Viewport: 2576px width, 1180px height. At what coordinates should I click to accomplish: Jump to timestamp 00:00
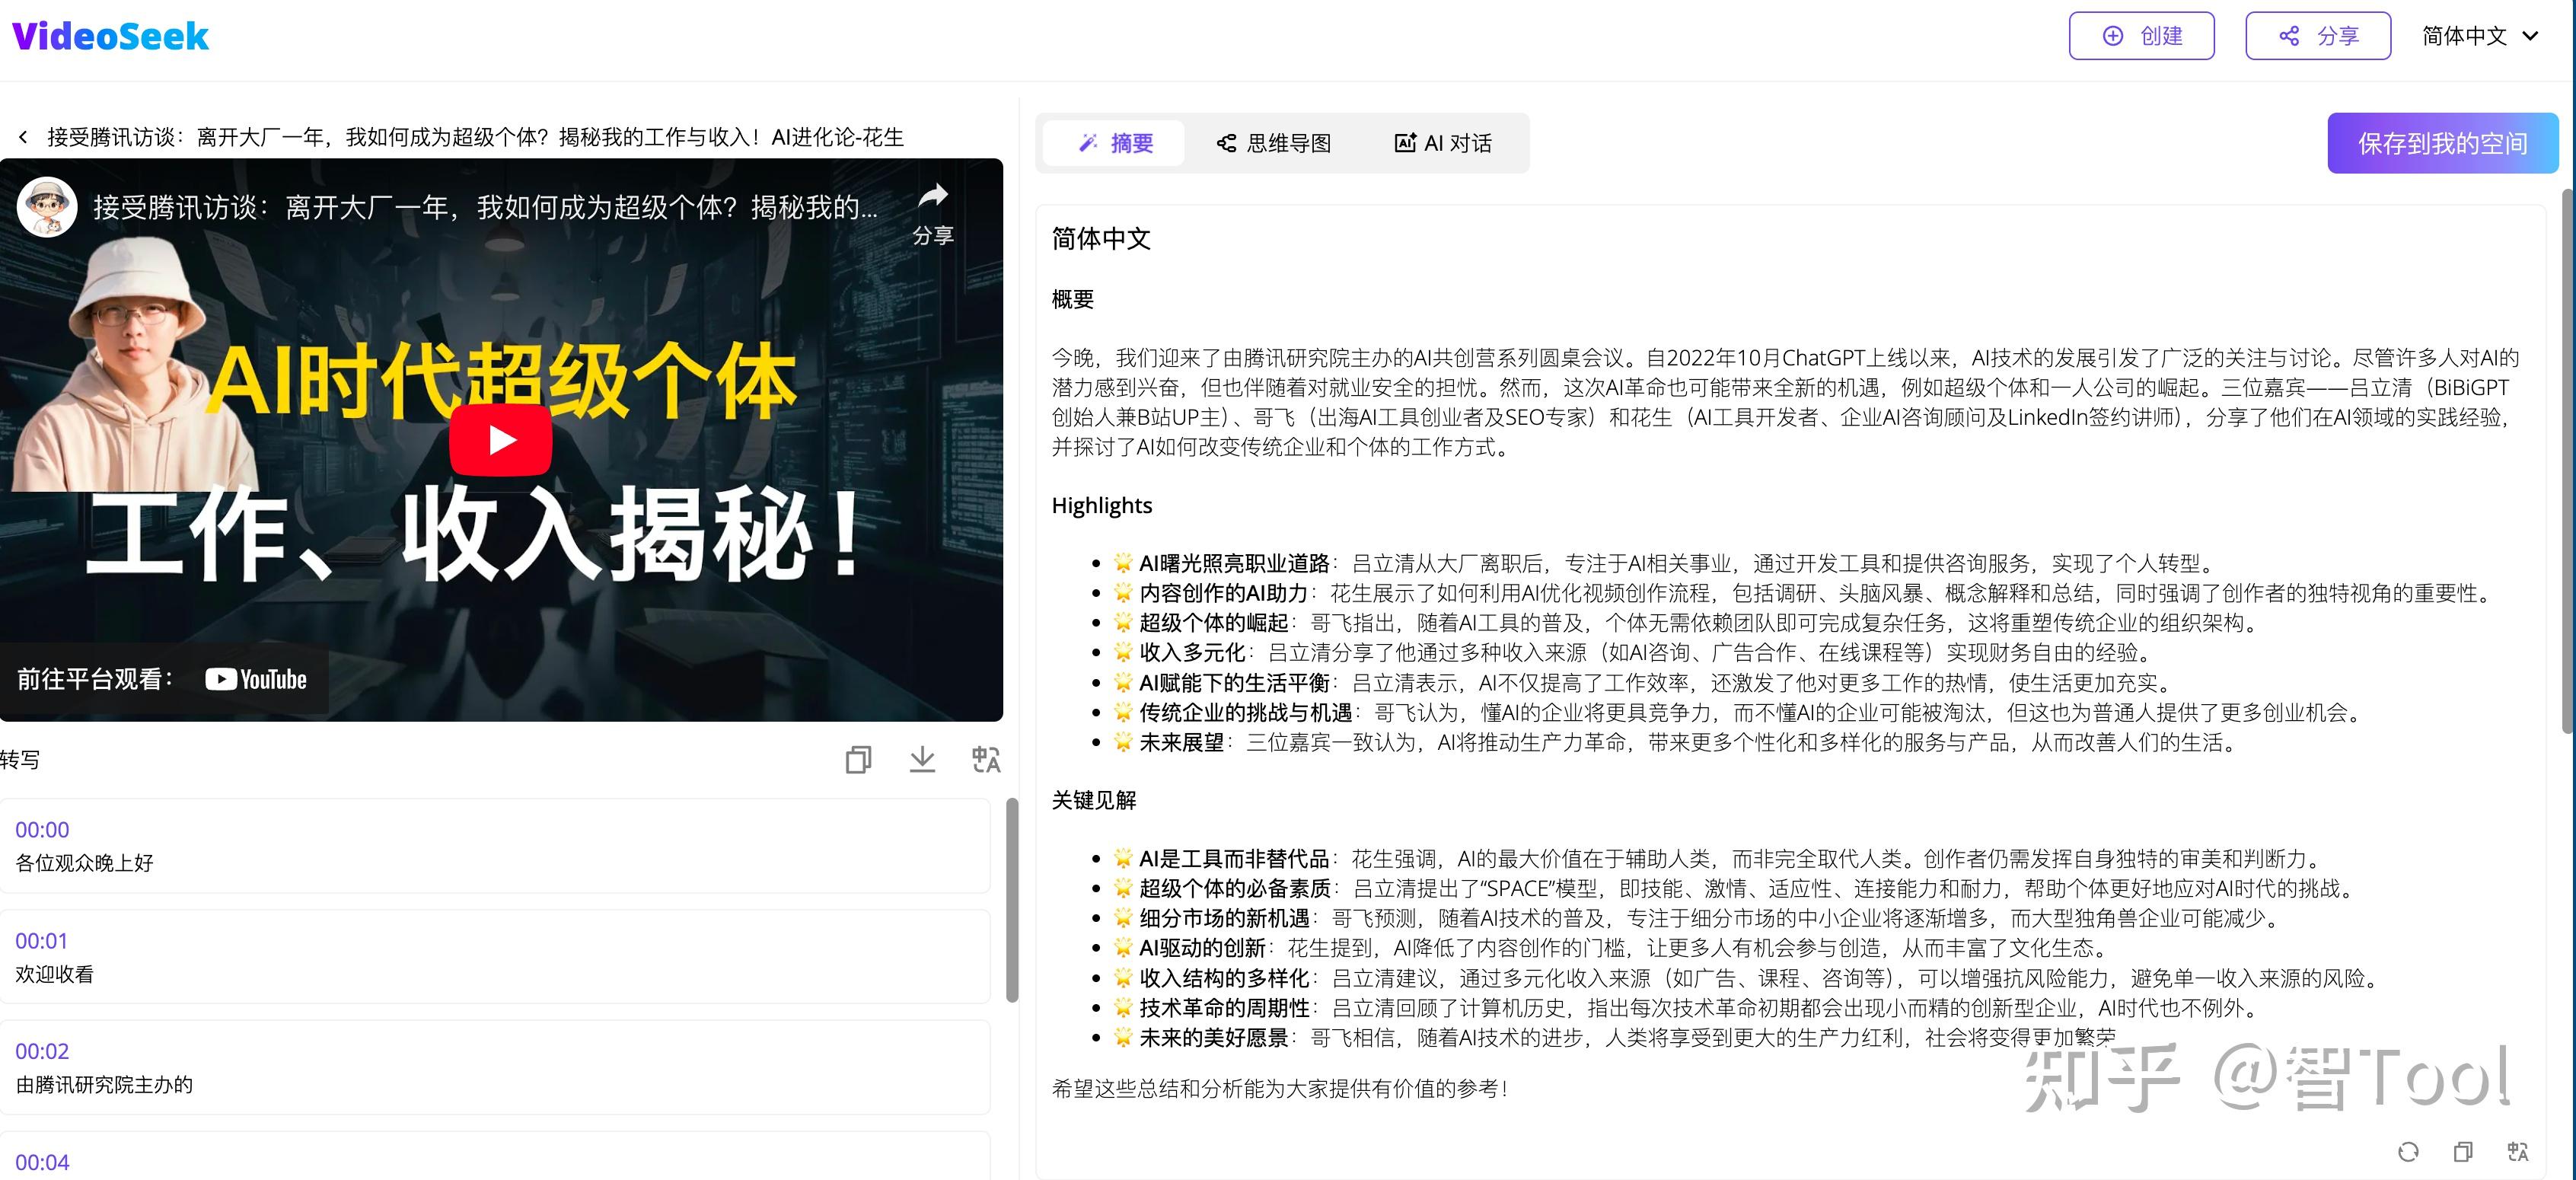pyautogui.click(x=42, y=830)
